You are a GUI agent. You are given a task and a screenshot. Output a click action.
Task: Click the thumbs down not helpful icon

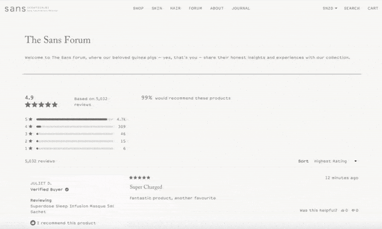pyautogui.click(x=353, y=210)
